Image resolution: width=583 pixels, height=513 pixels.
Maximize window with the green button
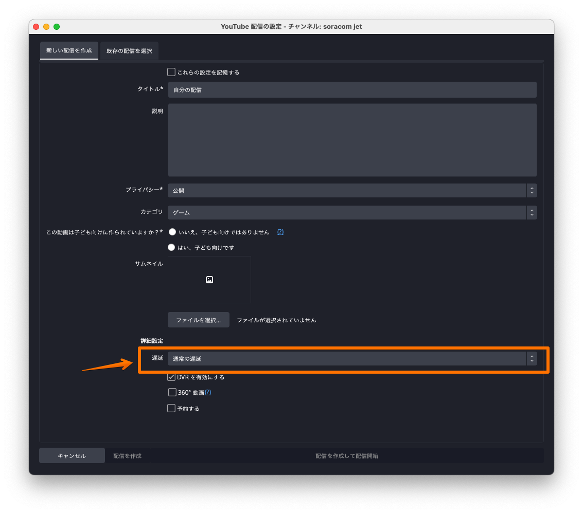(57, 27)
